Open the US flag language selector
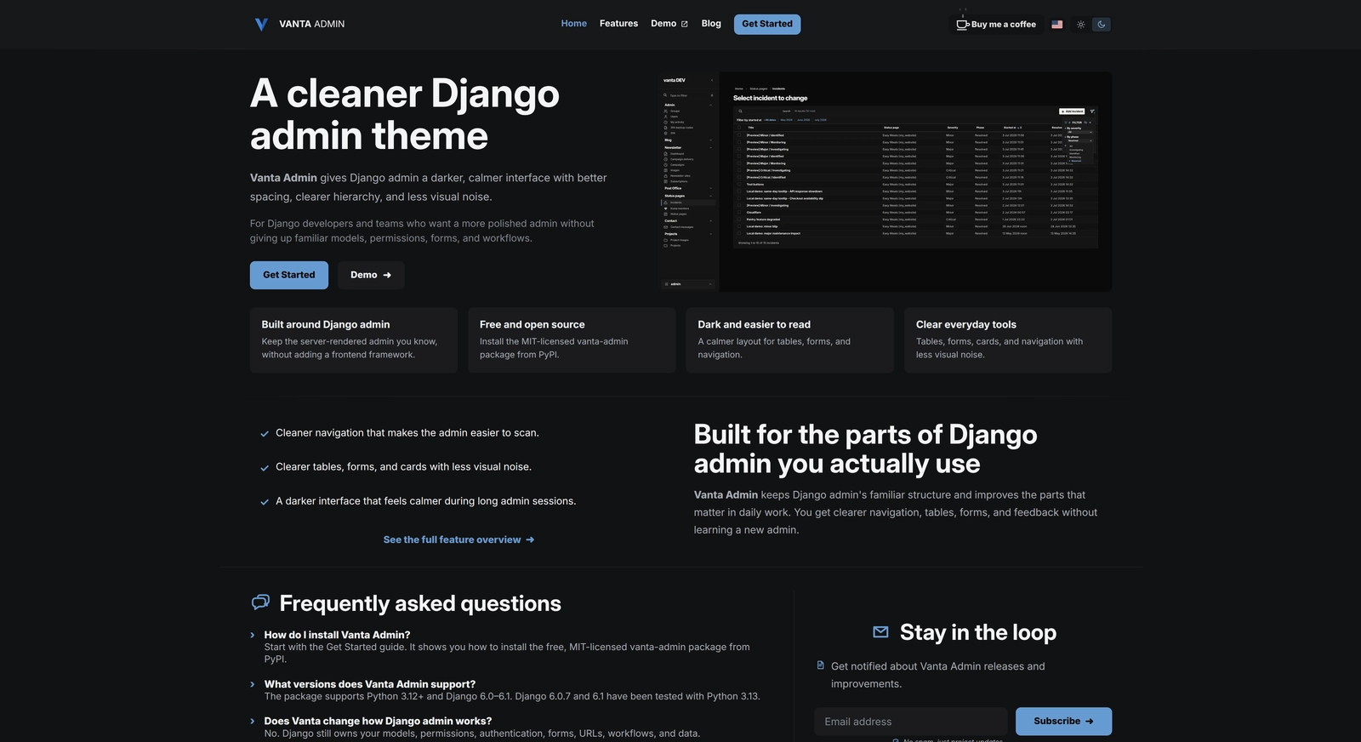Viewport: 1361px width, 742px height. click(1057, 25)
